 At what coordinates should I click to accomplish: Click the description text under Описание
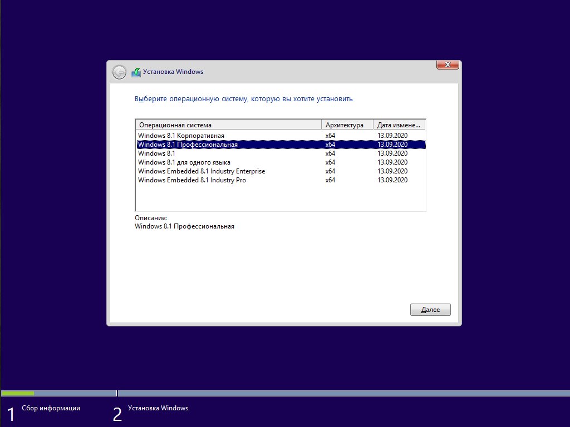[x=184, y=226]
